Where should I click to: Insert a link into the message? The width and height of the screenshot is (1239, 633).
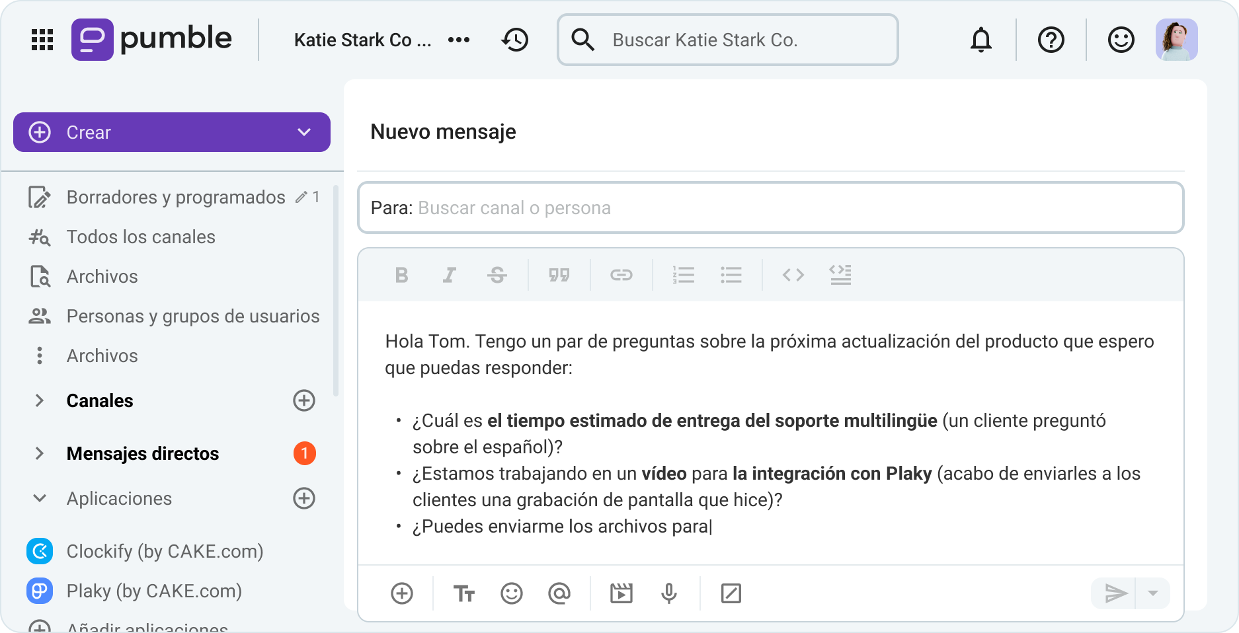click(x=621, y=275)
